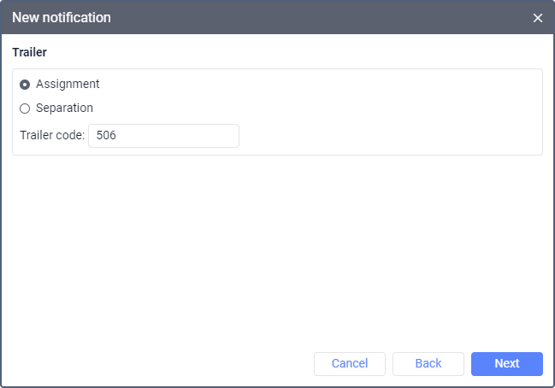Click the Separation option label text
The height and width of the screenshot is (388, 555).
click(x=64, y=109)
